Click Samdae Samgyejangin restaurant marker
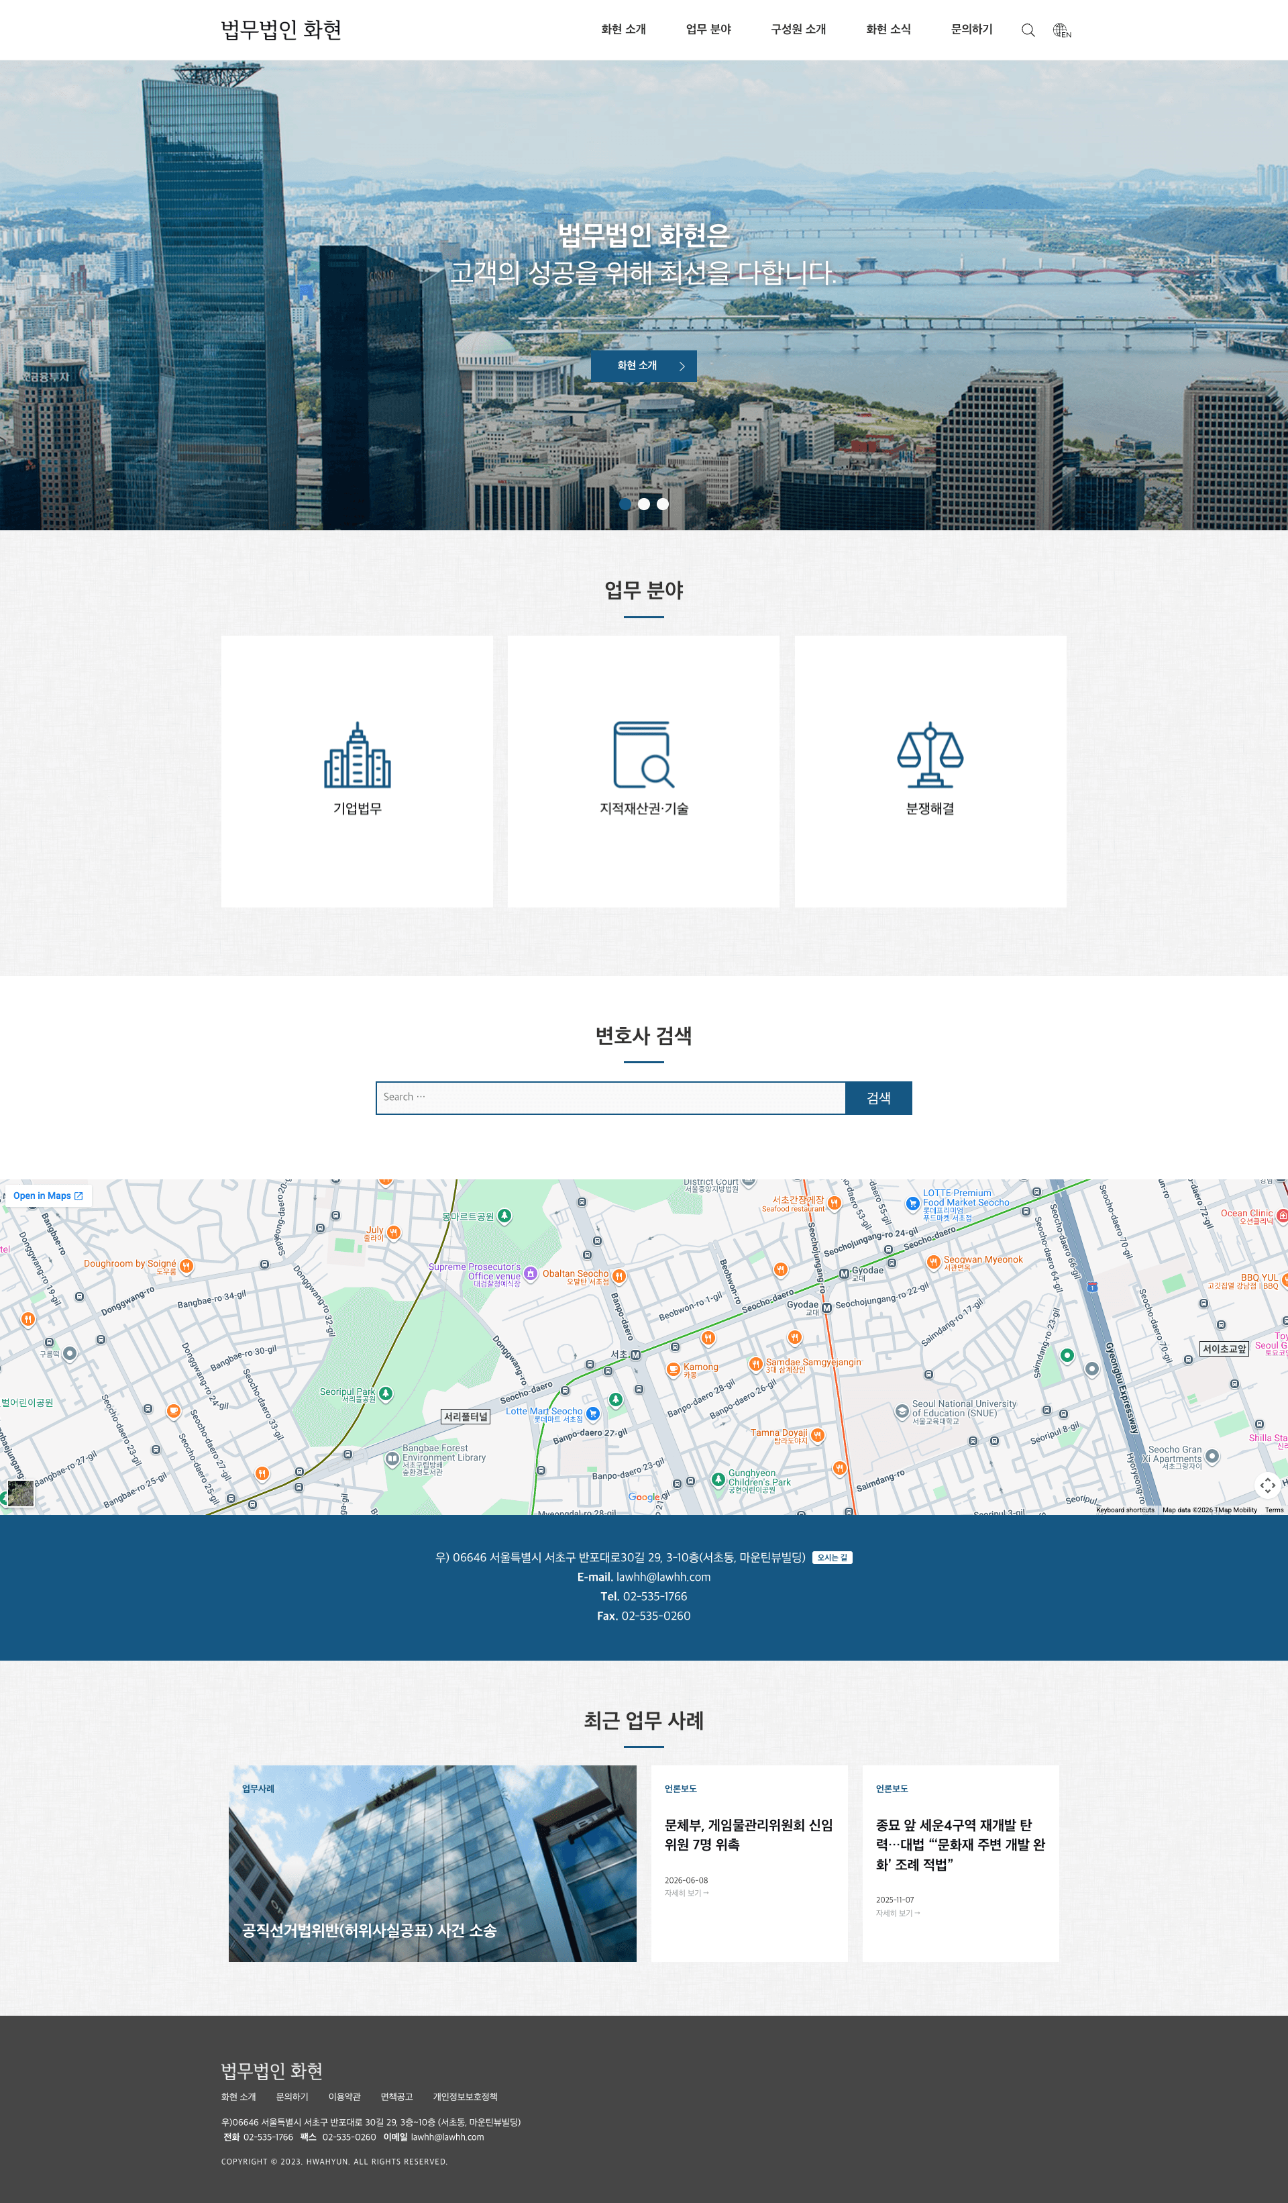This screenshot has height=2203, width=1288. (756, 1364)
